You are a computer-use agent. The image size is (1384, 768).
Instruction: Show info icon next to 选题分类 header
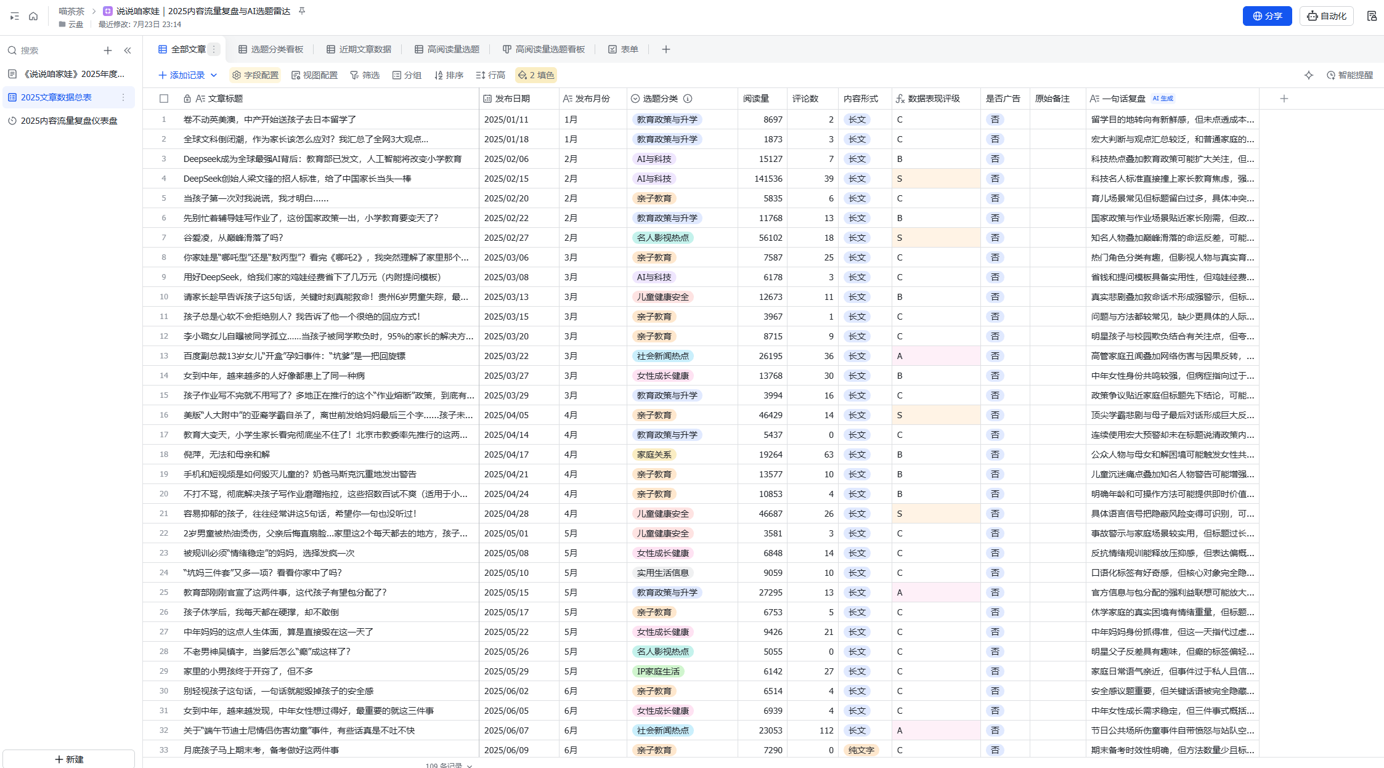[688, 99]
